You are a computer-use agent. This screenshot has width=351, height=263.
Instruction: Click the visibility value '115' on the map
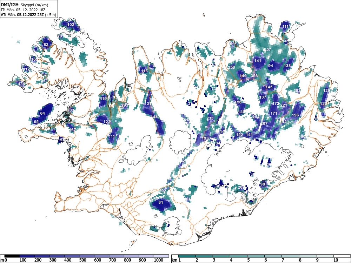144,71
